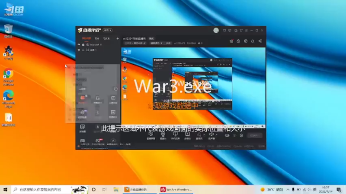The width and height of the screenshot is (346, 194).
Task: Toggle the preview eye icon in bottom bar
Action: [x=234, y=135]
